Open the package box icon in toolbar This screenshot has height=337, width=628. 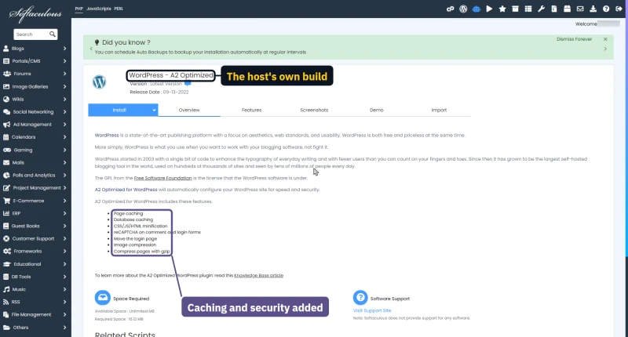[x=567, y=9]
